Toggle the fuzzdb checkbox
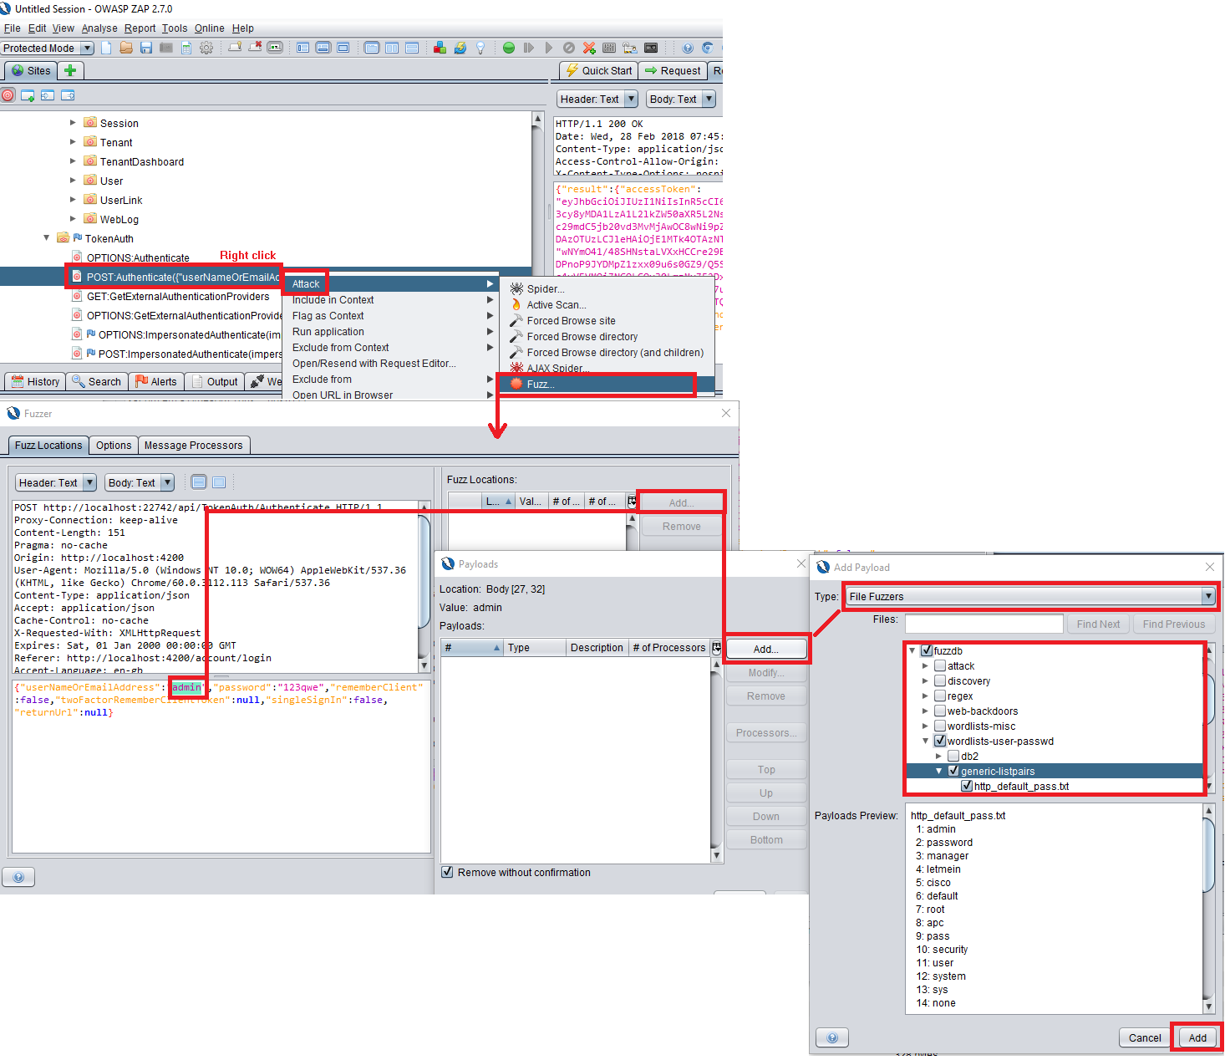 (927, 650)
